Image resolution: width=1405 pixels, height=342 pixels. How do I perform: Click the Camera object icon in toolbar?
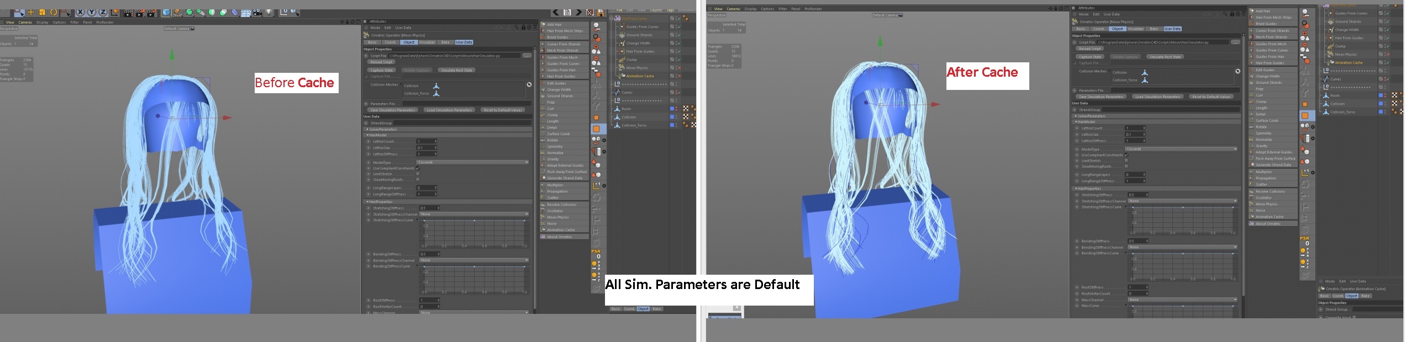258,12
